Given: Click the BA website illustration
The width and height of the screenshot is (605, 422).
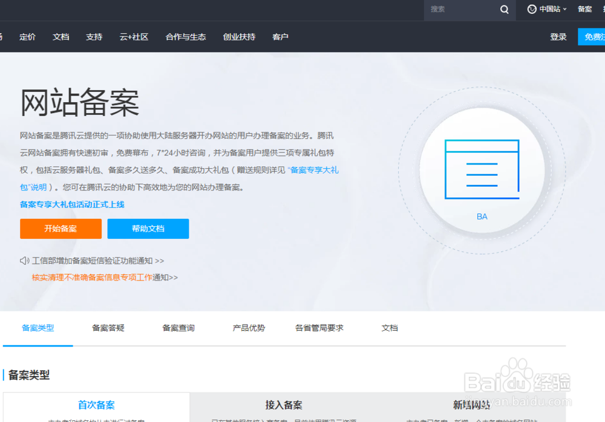Looking at the screenshot, I should (x=482, y=170).
